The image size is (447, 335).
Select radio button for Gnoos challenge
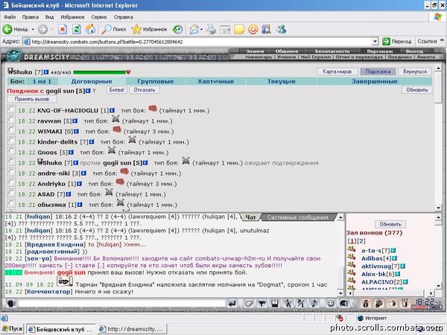[x=11, y=151]
